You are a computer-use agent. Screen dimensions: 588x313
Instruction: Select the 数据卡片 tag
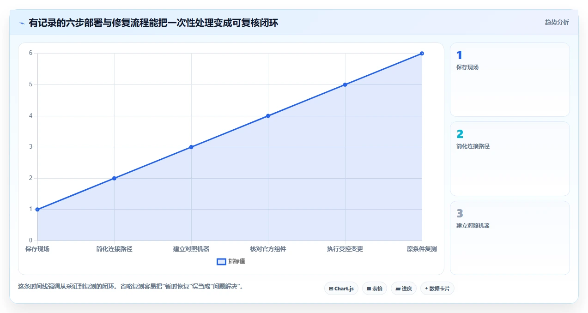coord(437,289)
